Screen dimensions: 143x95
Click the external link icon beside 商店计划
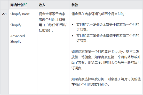pyautogui.click(x=26, y=4)
